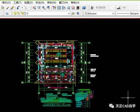Open the Layer Properties Manager

coord(7,14)
